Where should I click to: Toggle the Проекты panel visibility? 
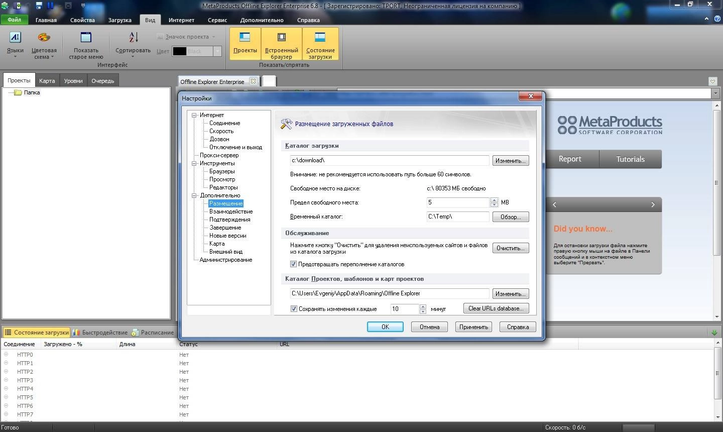(x=245, y=44)
